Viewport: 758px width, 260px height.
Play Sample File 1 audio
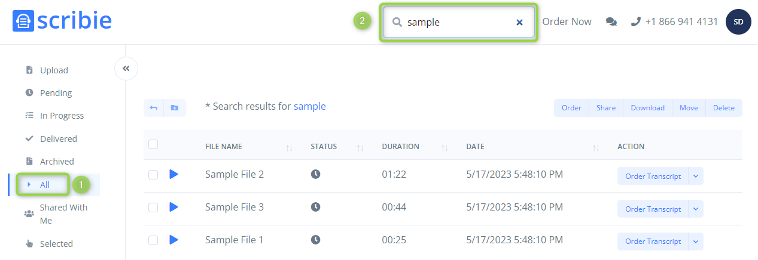tap(173, 240)
